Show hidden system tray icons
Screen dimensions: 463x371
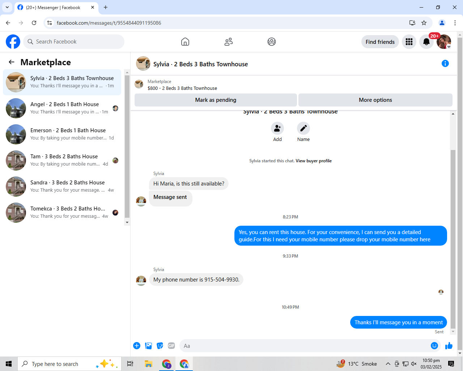pyautogui.click(x=388, y=364)
